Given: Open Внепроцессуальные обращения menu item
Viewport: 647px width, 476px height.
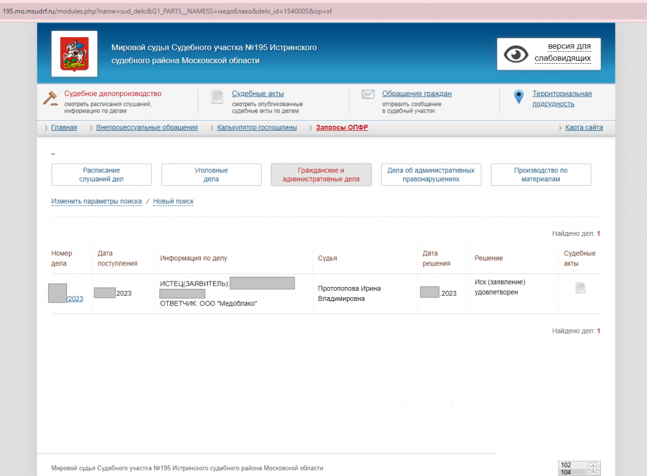Looking at the screenshot, I should click(x=147, y=128).
